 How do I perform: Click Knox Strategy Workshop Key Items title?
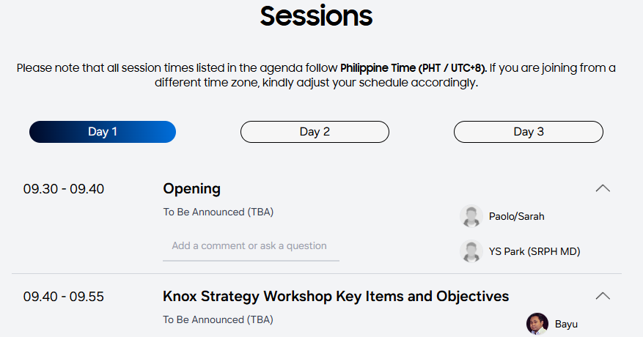tap(336, 296)
